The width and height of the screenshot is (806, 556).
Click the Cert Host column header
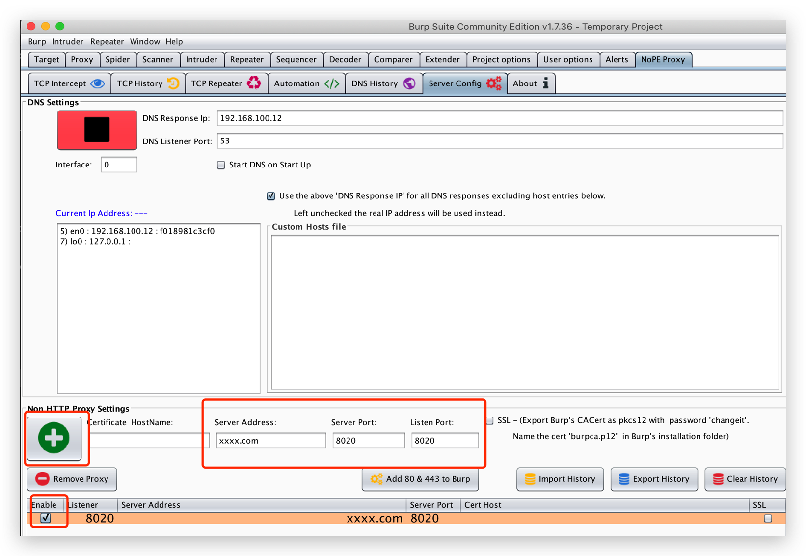pos(605,505)
